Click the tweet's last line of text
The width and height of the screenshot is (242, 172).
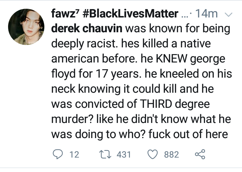(139, 134)
